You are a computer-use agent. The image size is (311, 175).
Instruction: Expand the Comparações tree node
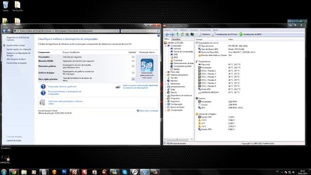coord(166,110)
